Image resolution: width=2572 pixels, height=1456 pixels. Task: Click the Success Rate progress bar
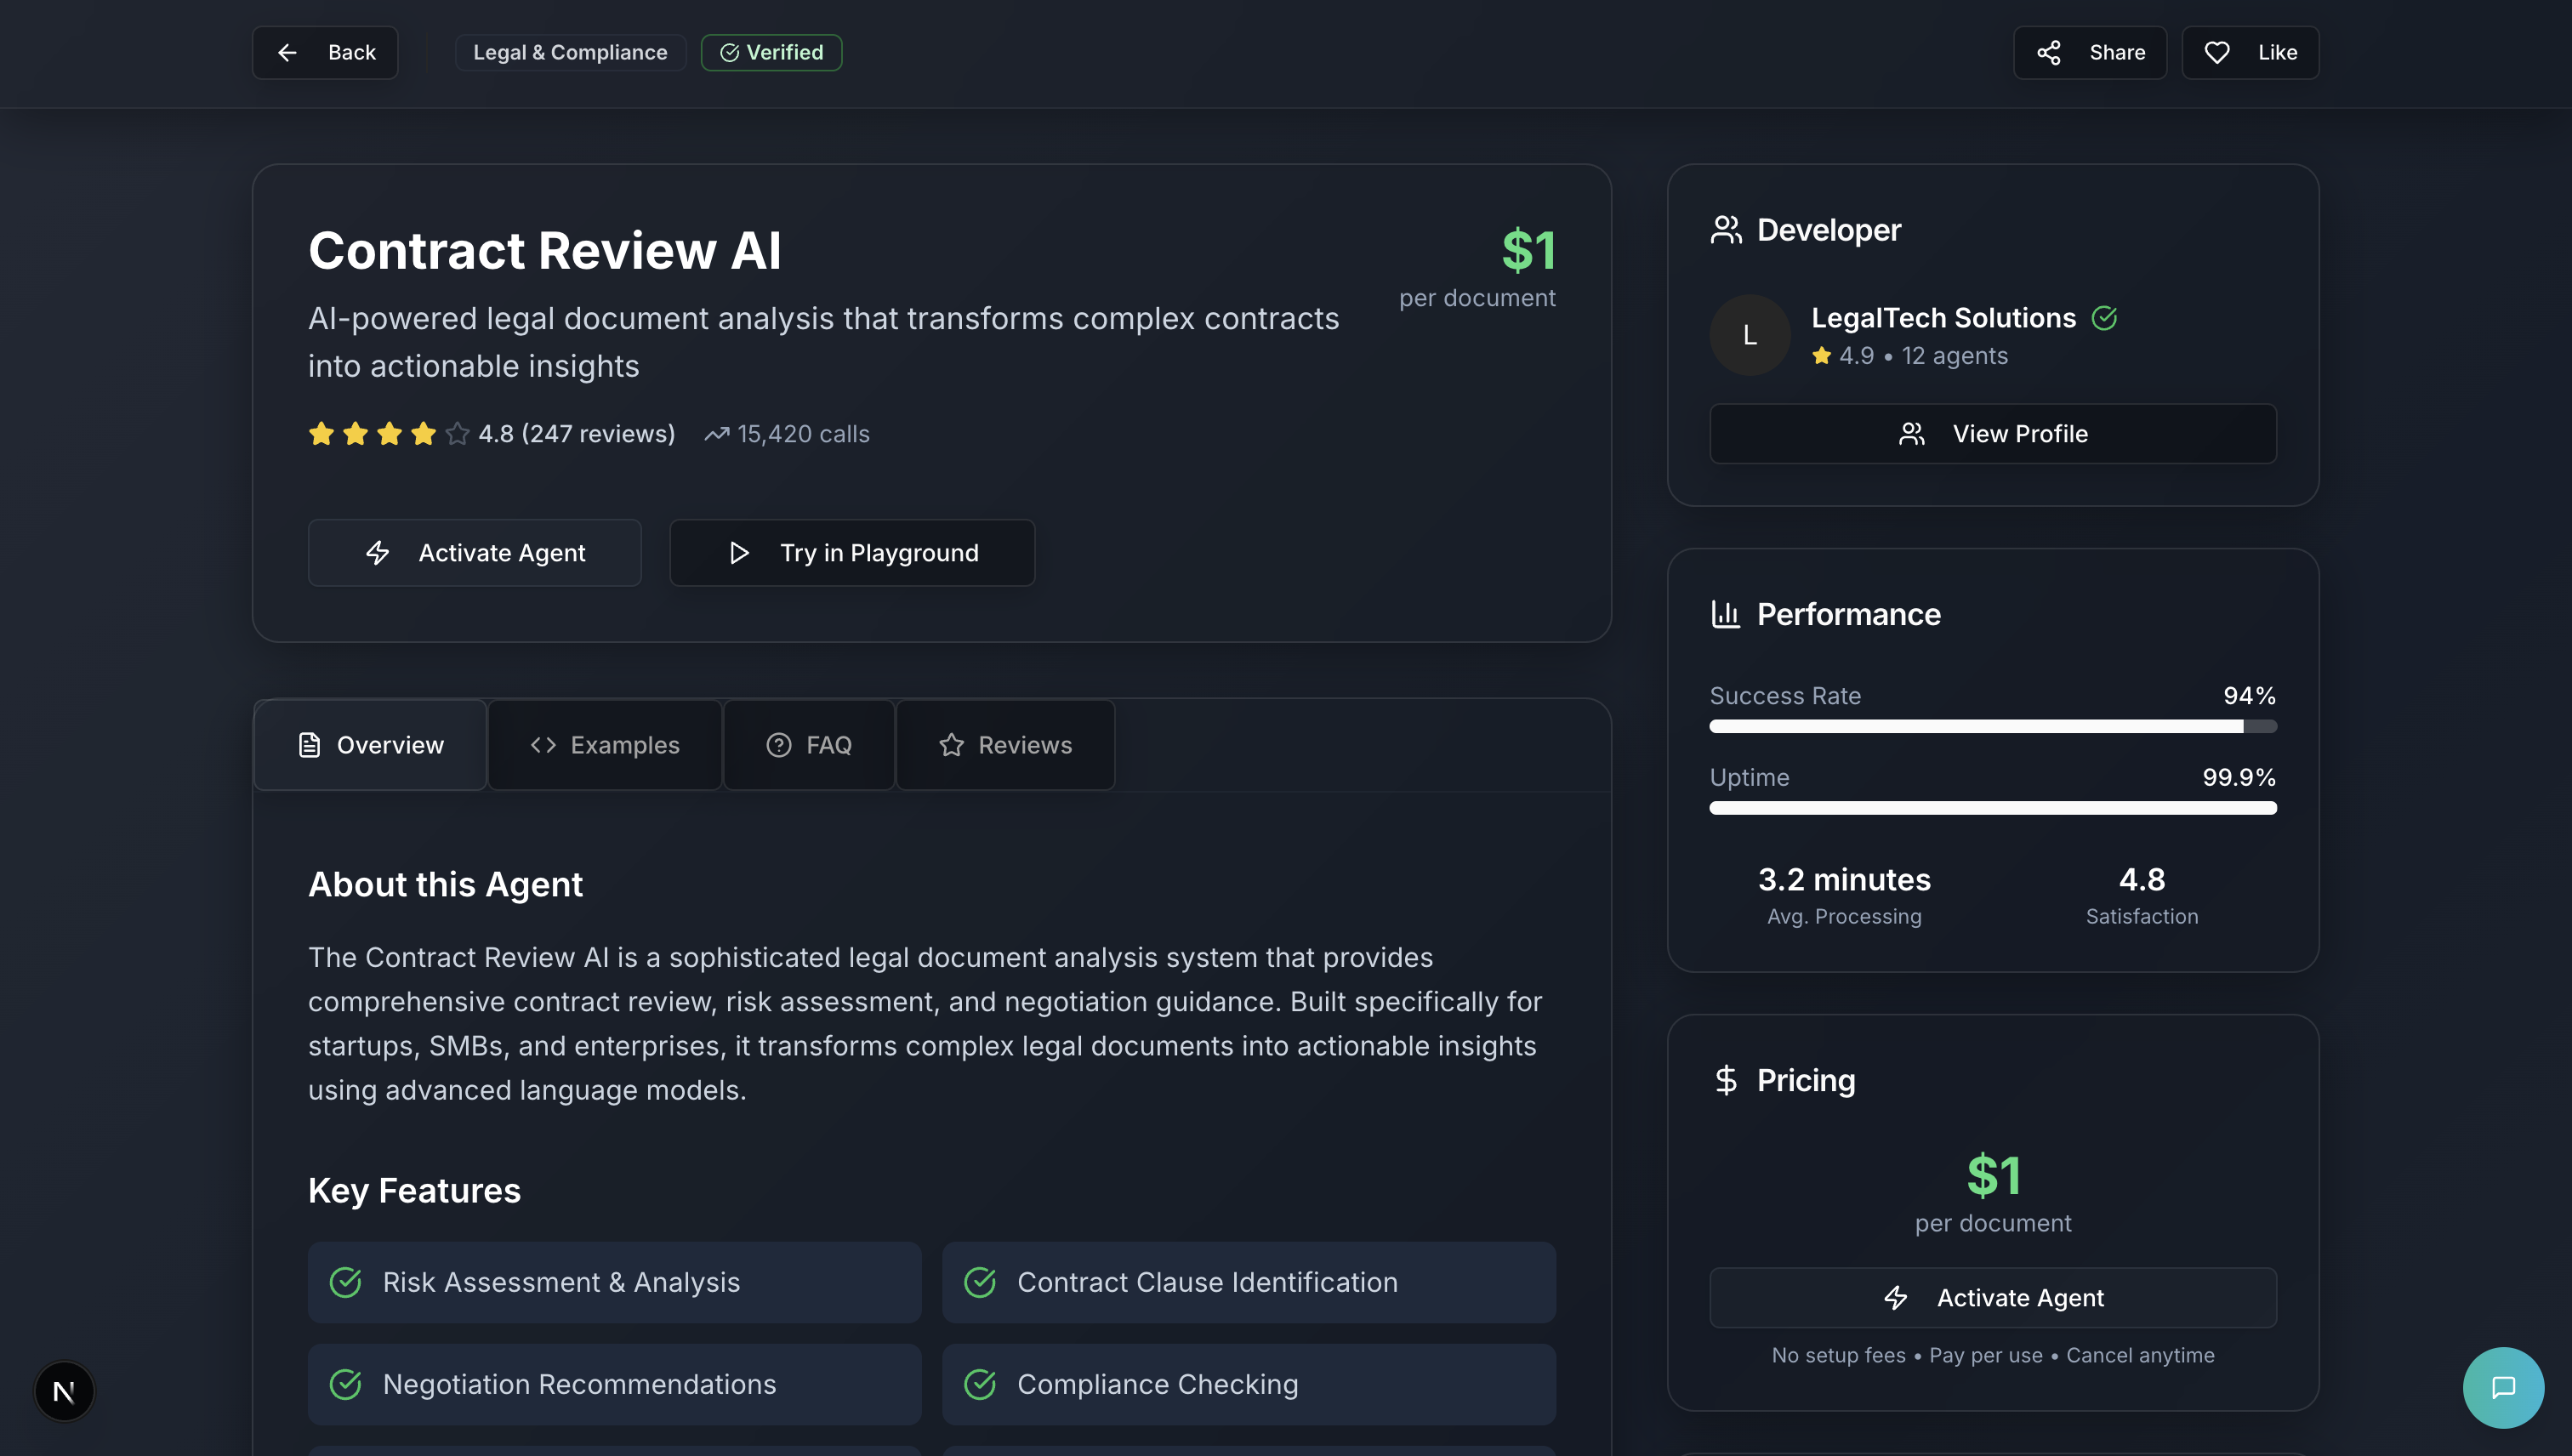pyautogui.click(x=1992, y=726)
